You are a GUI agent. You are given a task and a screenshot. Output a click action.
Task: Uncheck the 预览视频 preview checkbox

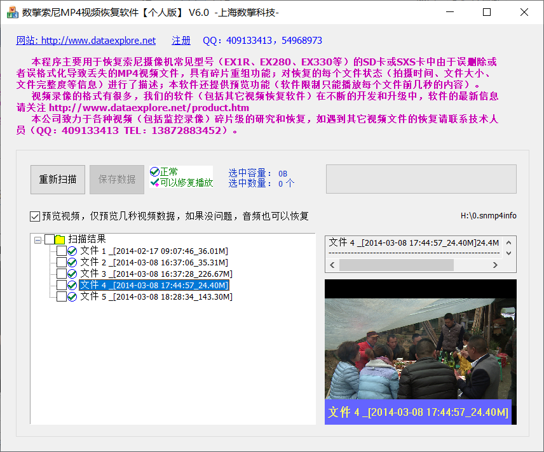(35, 216)
